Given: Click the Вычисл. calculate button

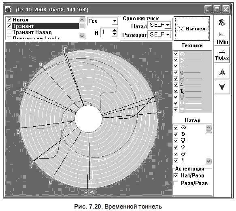Looking at the screenshot, I should tap(192, 28).
